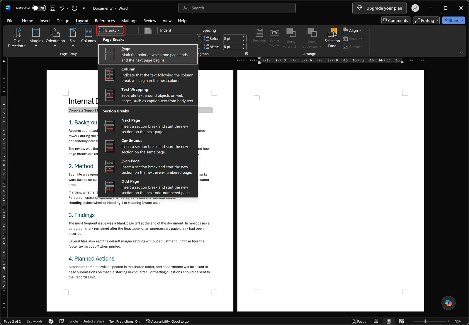Click Upgrade your plan button
Image resolution: width=469 pixels, height=325 pixels.
point(379,8)
